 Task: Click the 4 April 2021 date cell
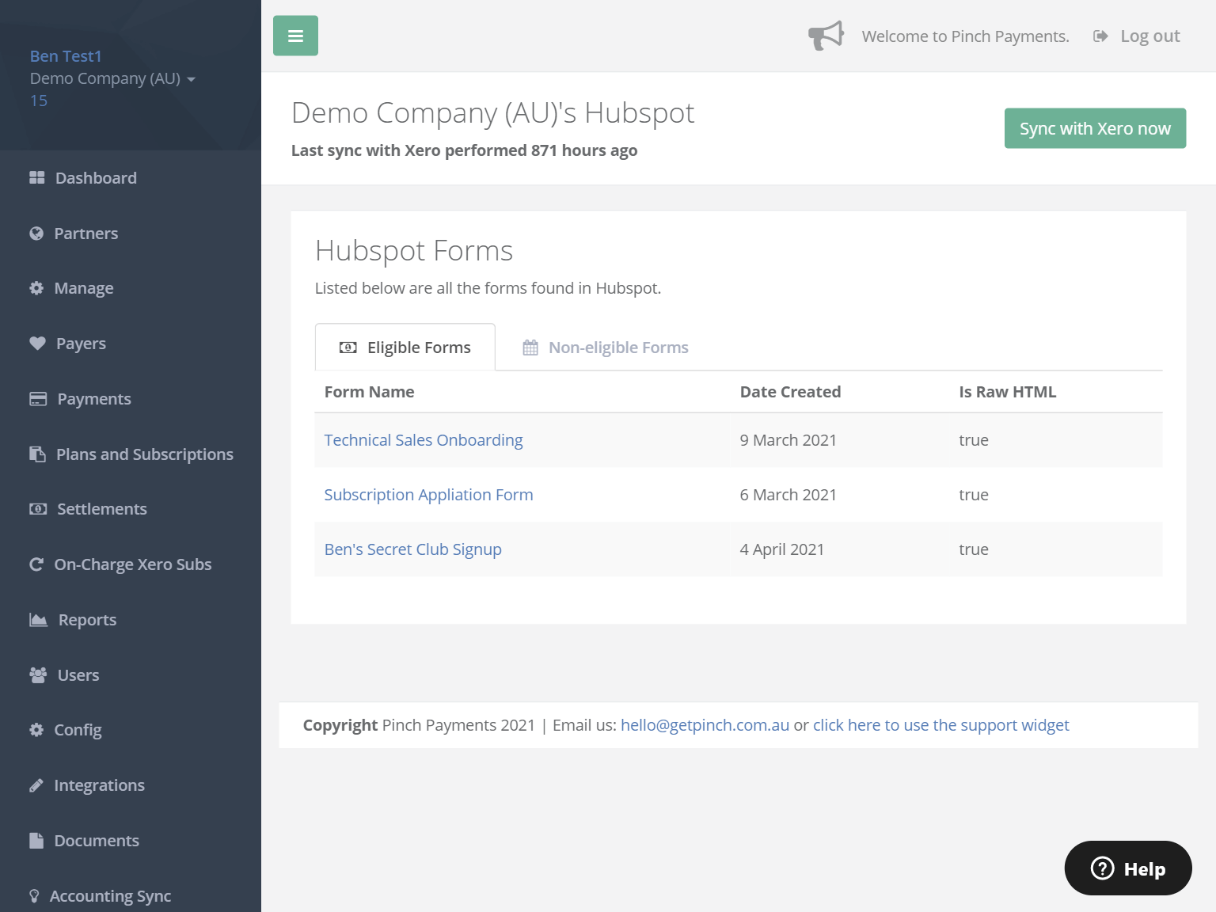click(x=781, y=549)
